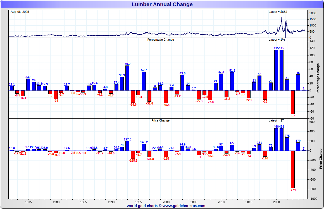Click the 'Latest = $7' readout

(276, 120)
